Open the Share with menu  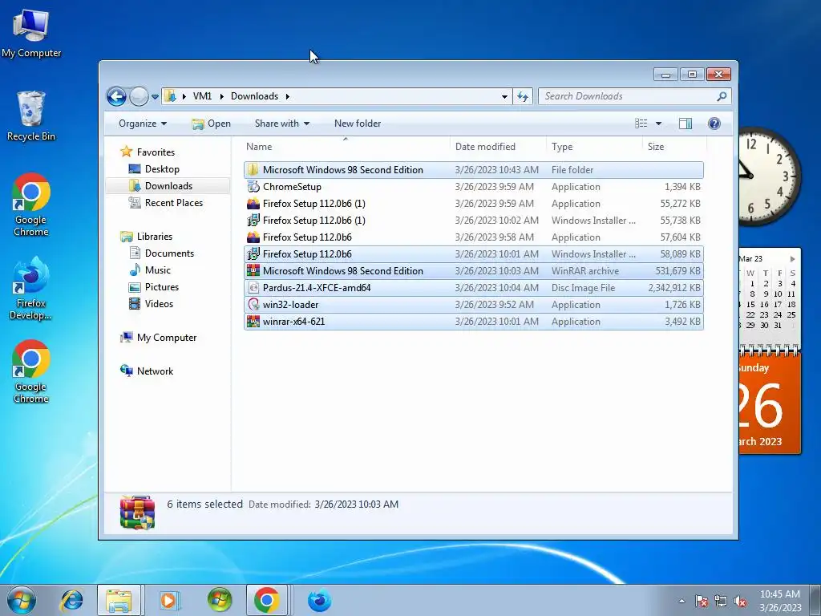[281, 124]
